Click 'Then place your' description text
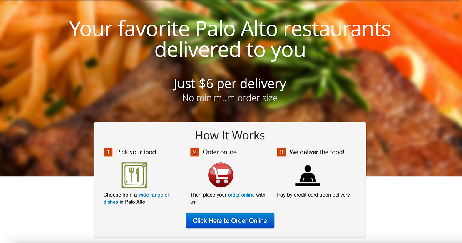Screen dimensions: 462x243 coord(208,195)
